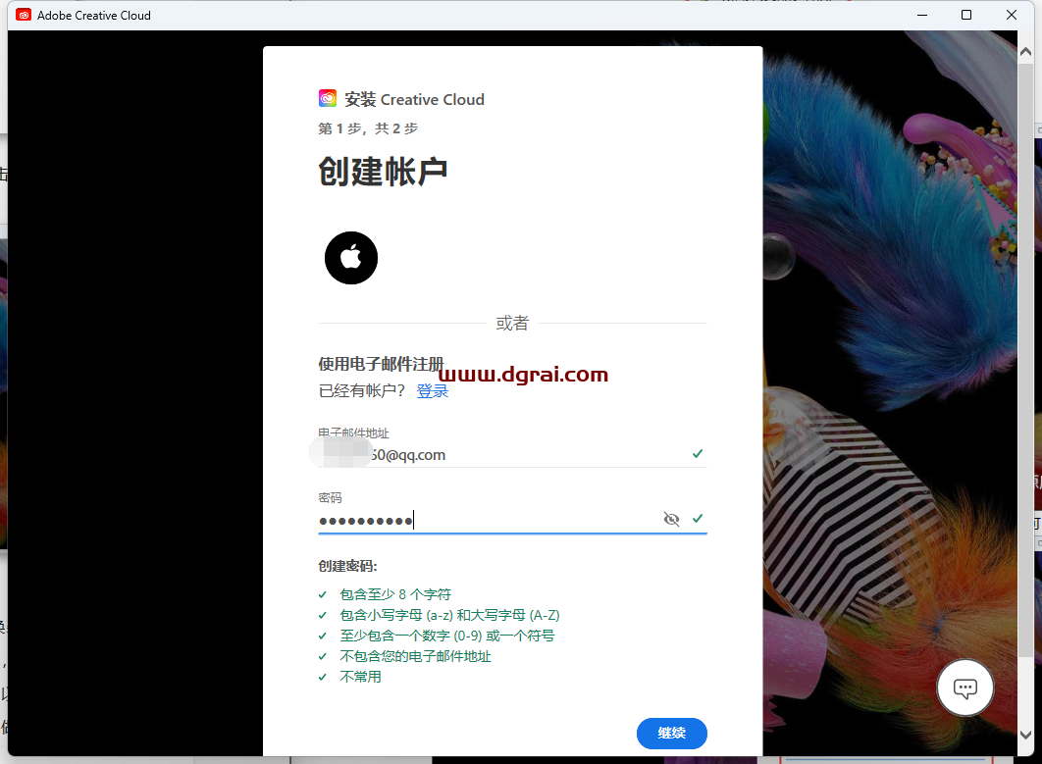
Task: Click the 不包含您的电子邮件地址 requirement text
Action: click(415, 656)
